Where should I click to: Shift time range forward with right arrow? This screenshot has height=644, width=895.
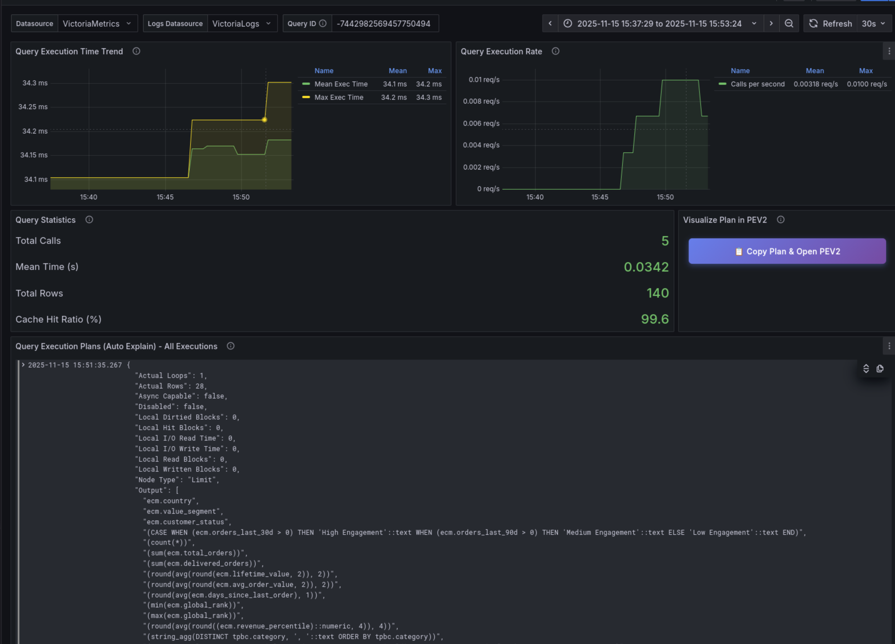(772, 23)
